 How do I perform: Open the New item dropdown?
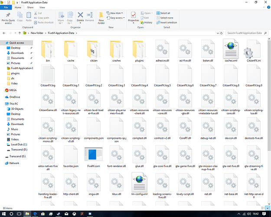(114, 13)
